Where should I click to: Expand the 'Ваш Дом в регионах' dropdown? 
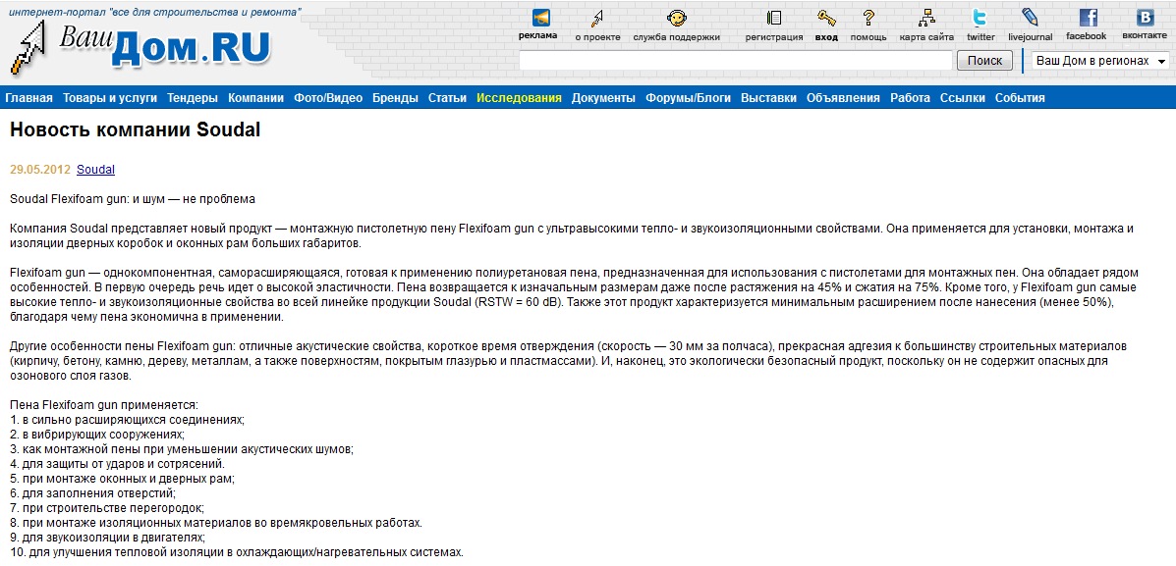[1100, 61]
